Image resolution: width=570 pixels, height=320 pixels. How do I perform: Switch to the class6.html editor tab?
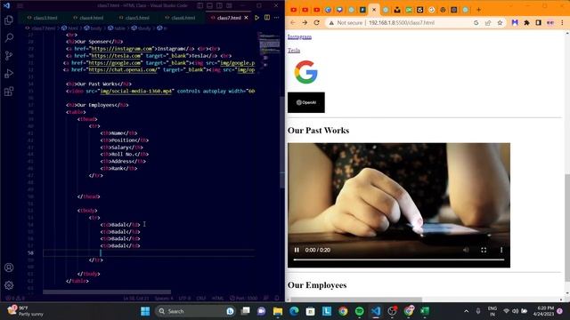coord(180,18)
